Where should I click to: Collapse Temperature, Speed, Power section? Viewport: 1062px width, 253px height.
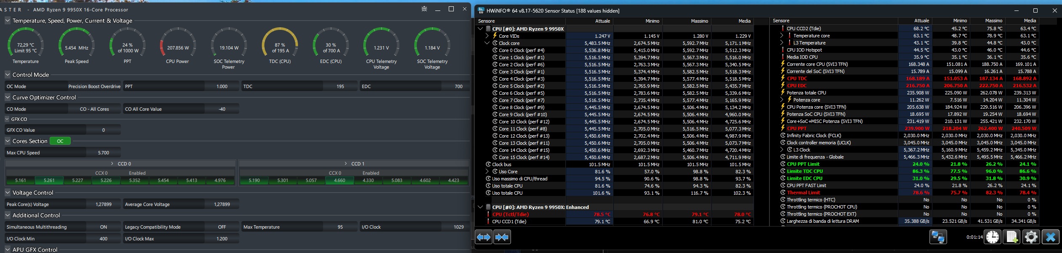tap(8, 20)
